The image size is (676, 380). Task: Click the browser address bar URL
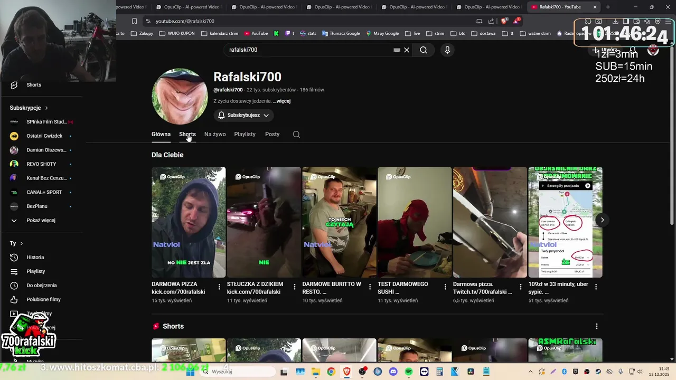click(185, 21)
